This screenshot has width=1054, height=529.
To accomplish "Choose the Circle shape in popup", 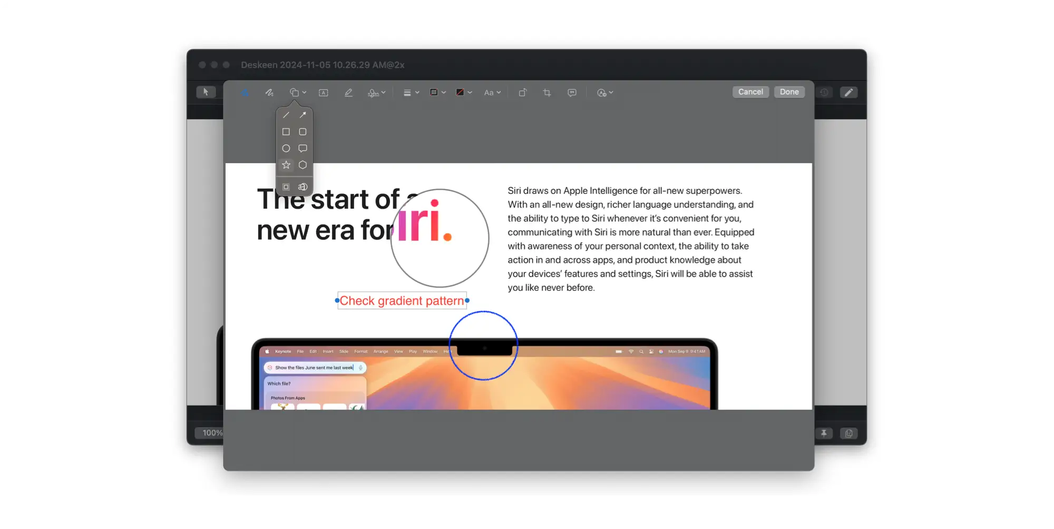I will [x=286, y=149].
